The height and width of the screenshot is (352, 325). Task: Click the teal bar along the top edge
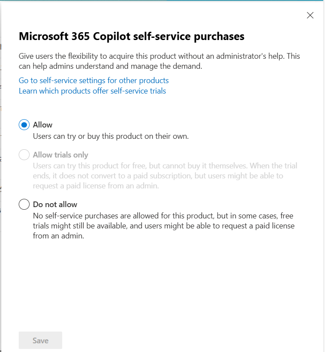click(x=163, y=0)
